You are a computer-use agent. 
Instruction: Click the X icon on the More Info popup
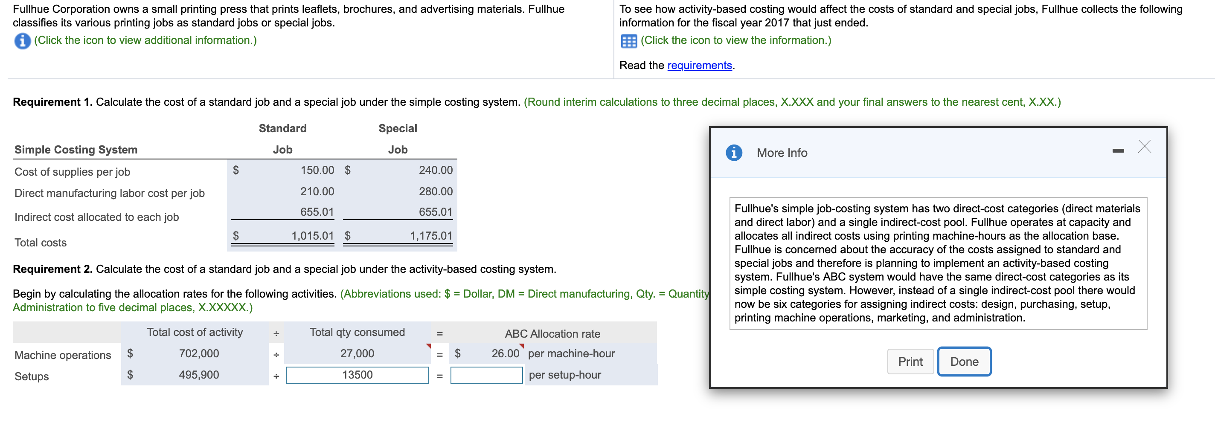[1145, 146]
